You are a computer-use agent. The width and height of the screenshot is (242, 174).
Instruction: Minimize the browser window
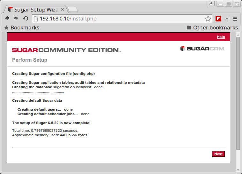pos(220,4)
